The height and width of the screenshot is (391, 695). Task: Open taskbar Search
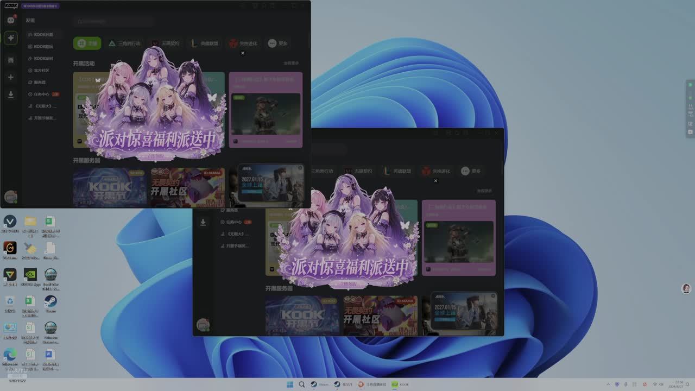pyautogui.click(x=302, y=384)
